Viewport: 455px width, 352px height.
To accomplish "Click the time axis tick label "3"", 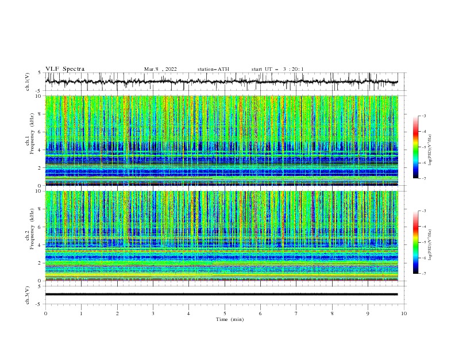I will 153,313.
